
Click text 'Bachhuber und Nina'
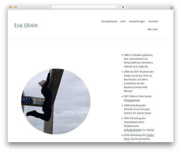tap(136, 80)
